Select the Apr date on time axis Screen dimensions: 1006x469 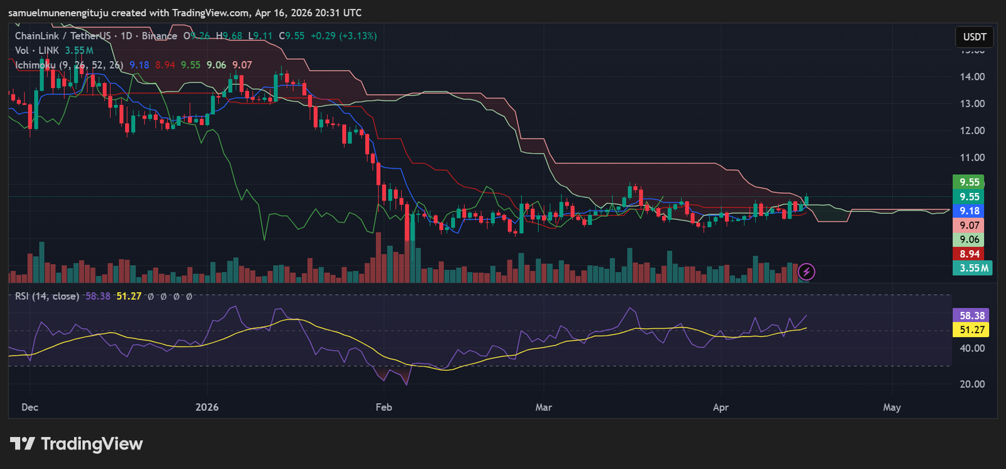click(x=721, y=407)
